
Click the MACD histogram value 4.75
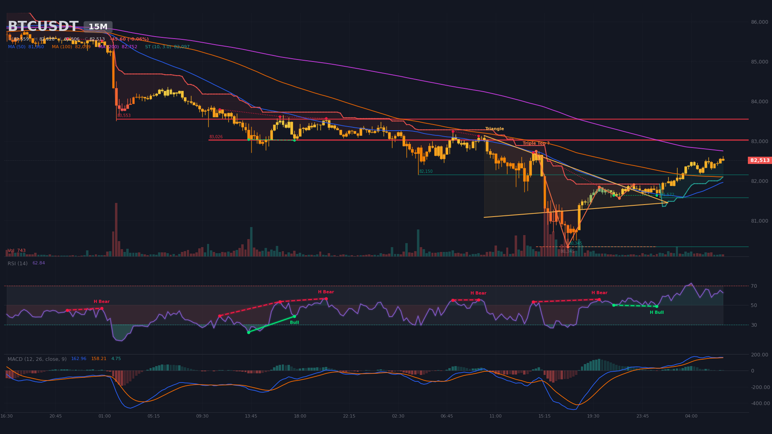[116, 359]
